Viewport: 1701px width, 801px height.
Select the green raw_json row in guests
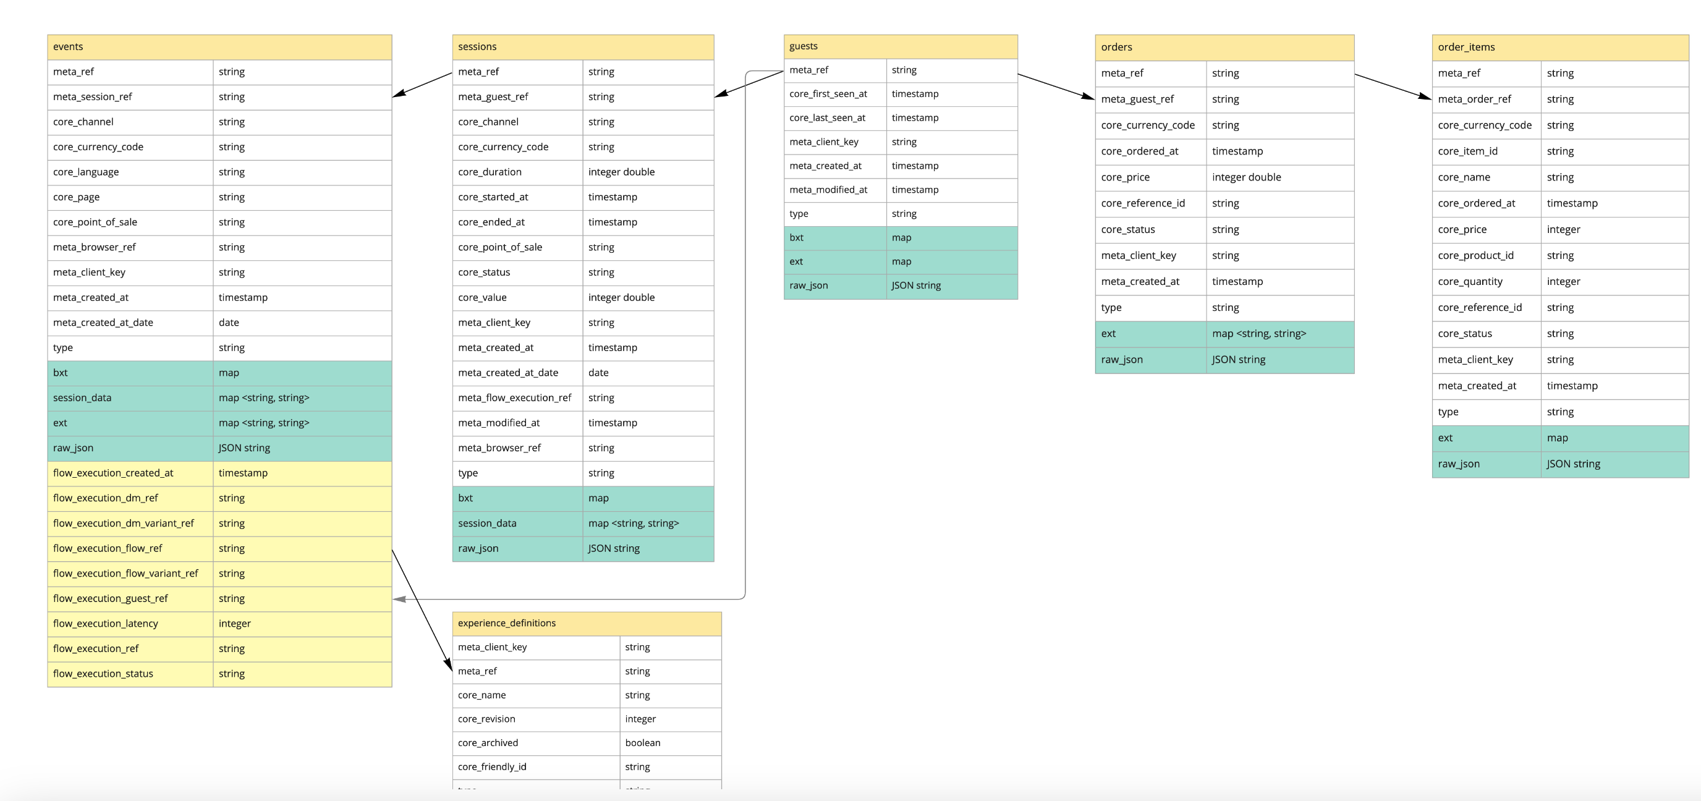pos(808,286)
